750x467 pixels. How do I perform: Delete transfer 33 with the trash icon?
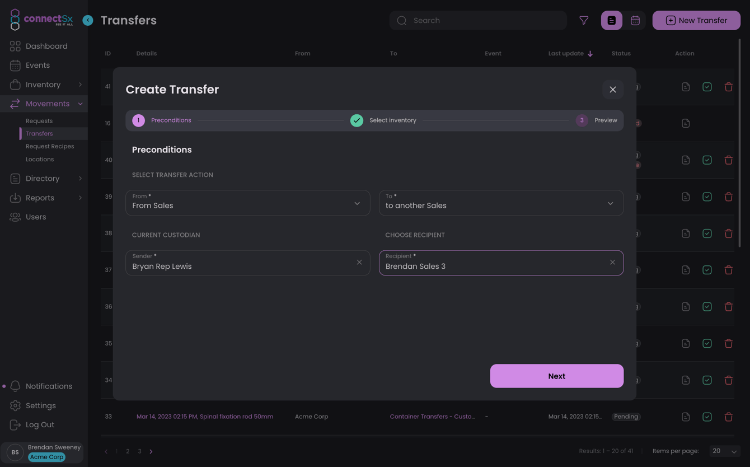[x=728, y=417]
